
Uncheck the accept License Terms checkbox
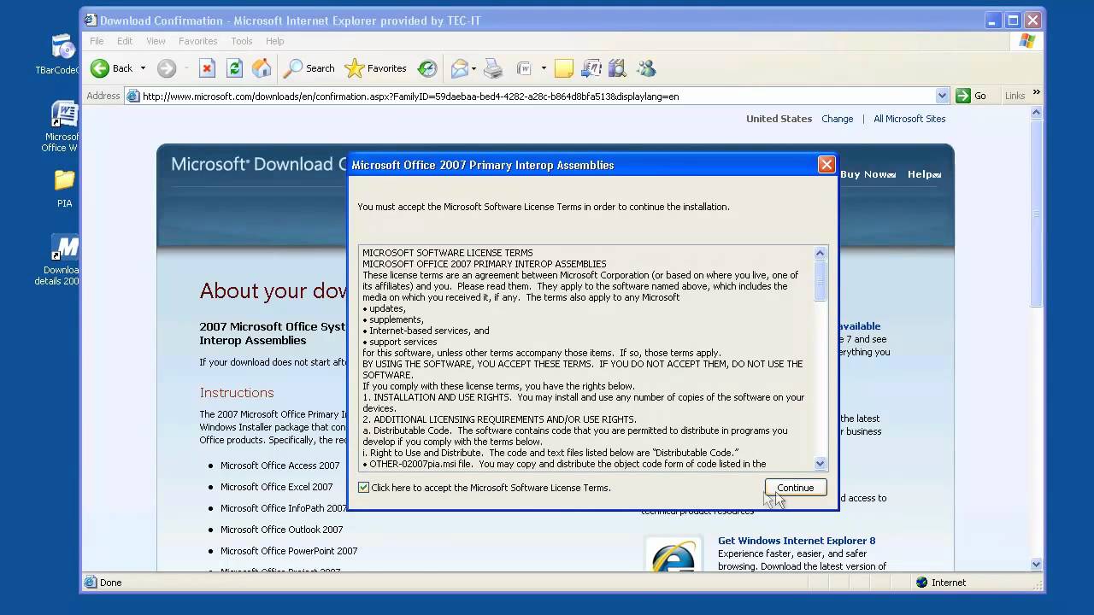(x=364, y=488)
